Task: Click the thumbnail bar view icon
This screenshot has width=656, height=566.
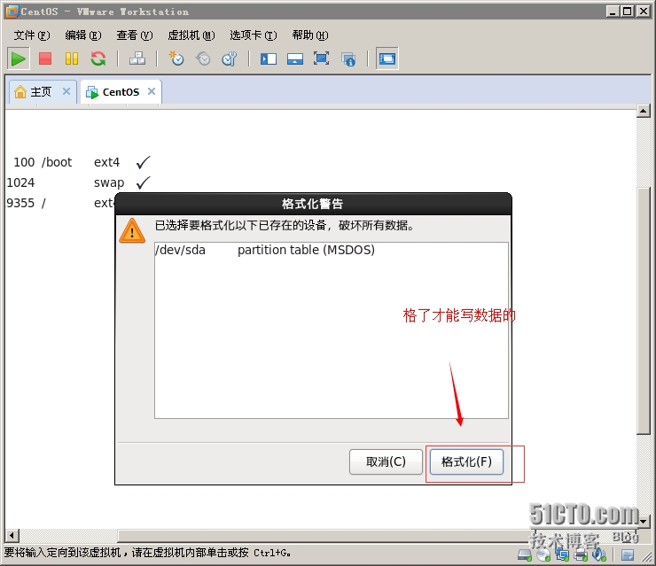Action: click(x=295, y=59)
